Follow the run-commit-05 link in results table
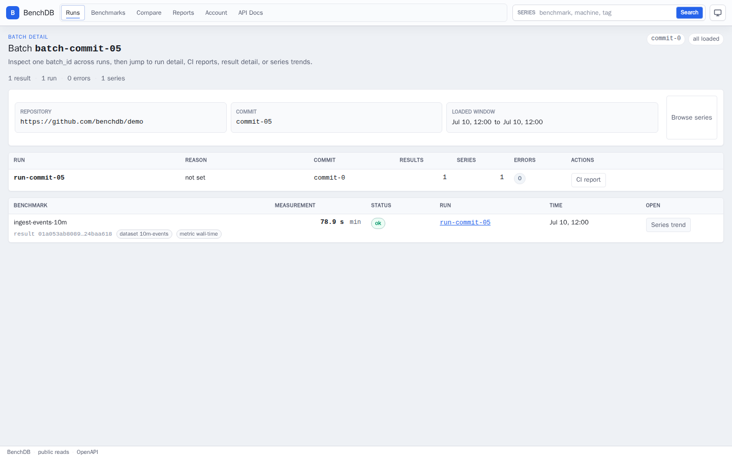The height and width of the screenshot is (458, 732). click(x=465, y=222)
